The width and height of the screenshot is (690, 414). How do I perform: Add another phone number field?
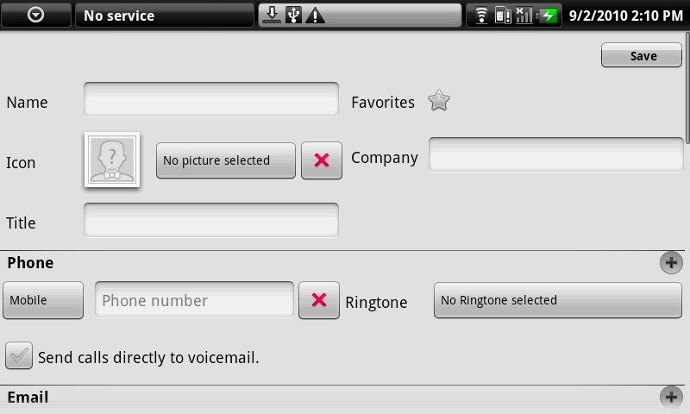(x=670, y=263)
